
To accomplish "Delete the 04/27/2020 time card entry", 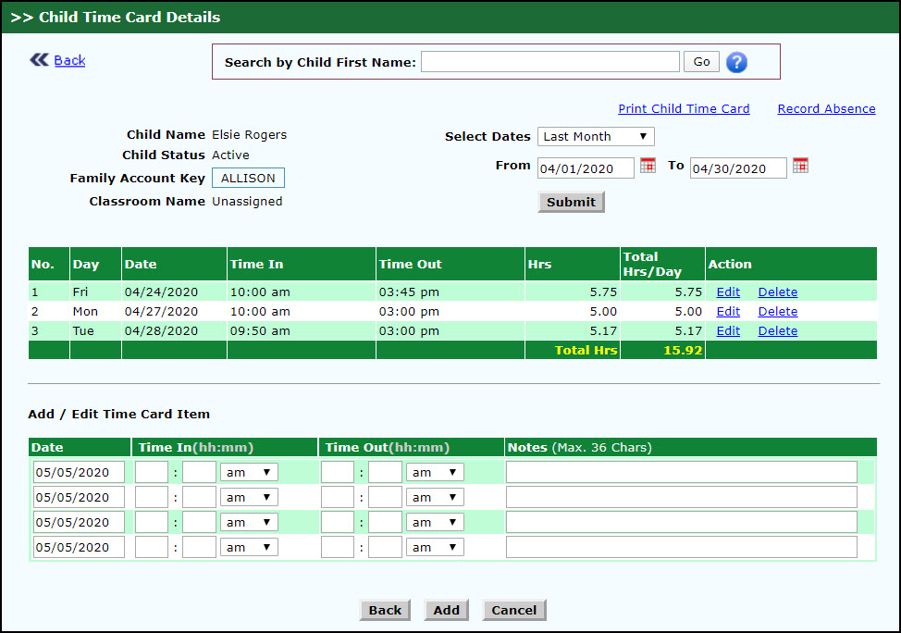I will click(x=777, y=311).
